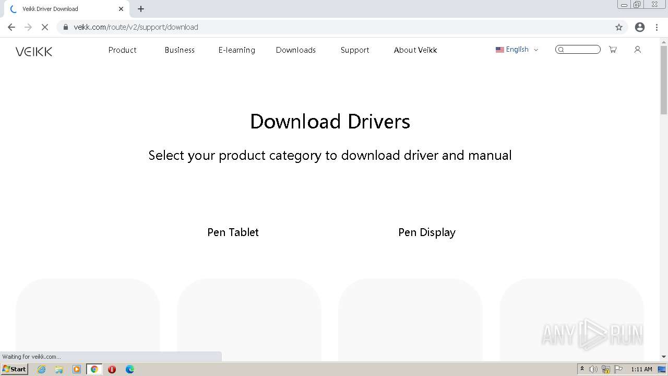Open the Chrome profile icon
Screen dimensions: 668x376
coord(640,27)
